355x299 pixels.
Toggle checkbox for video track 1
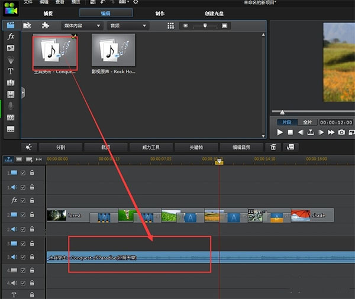(23, 173)
